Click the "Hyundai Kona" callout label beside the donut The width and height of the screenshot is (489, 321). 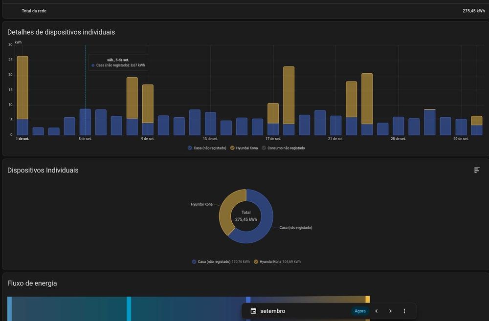202,204
